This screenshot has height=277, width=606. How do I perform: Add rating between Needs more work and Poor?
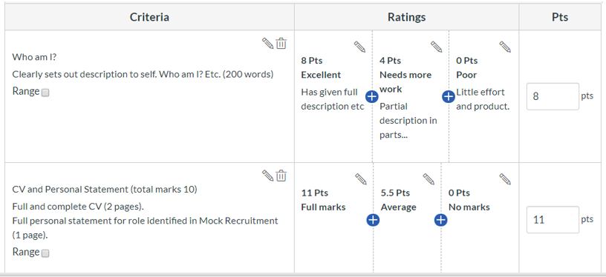[449, 96]
